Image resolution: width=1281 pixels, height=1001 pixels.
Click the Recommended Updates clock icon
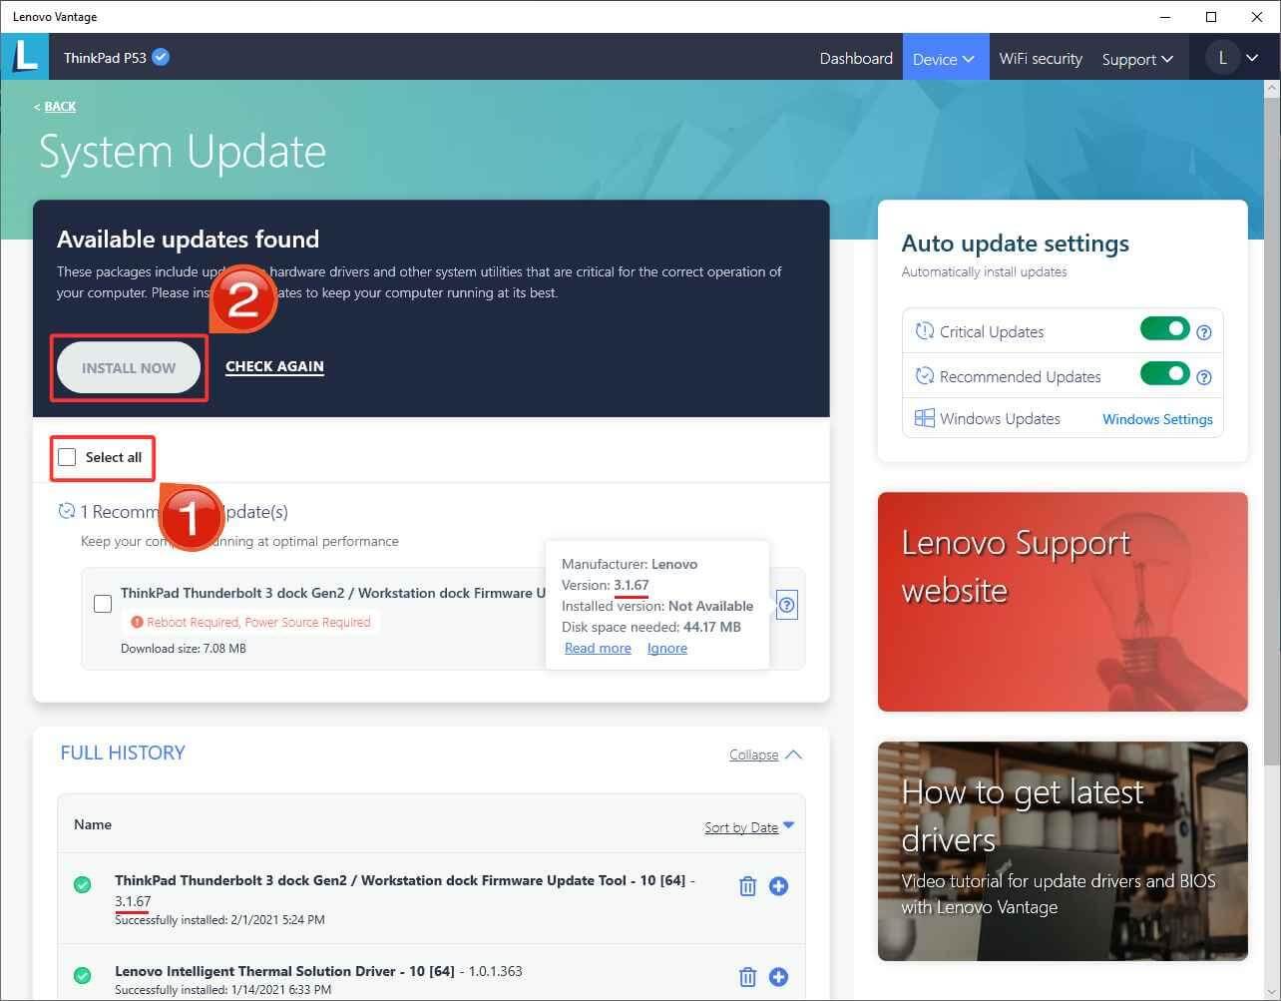pos(924,376)
